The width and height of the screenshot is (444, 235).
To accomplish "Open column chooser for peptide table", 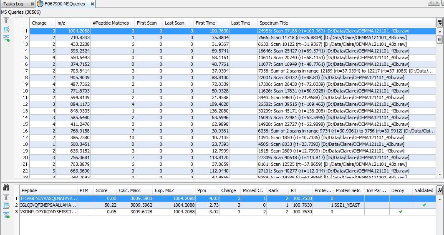I will (x=439, y=190).
